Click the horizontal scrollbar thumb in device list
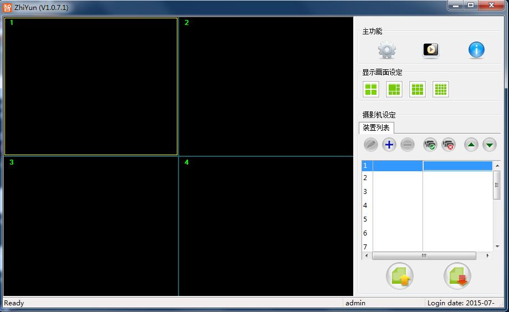 click(x=424, y=255)
